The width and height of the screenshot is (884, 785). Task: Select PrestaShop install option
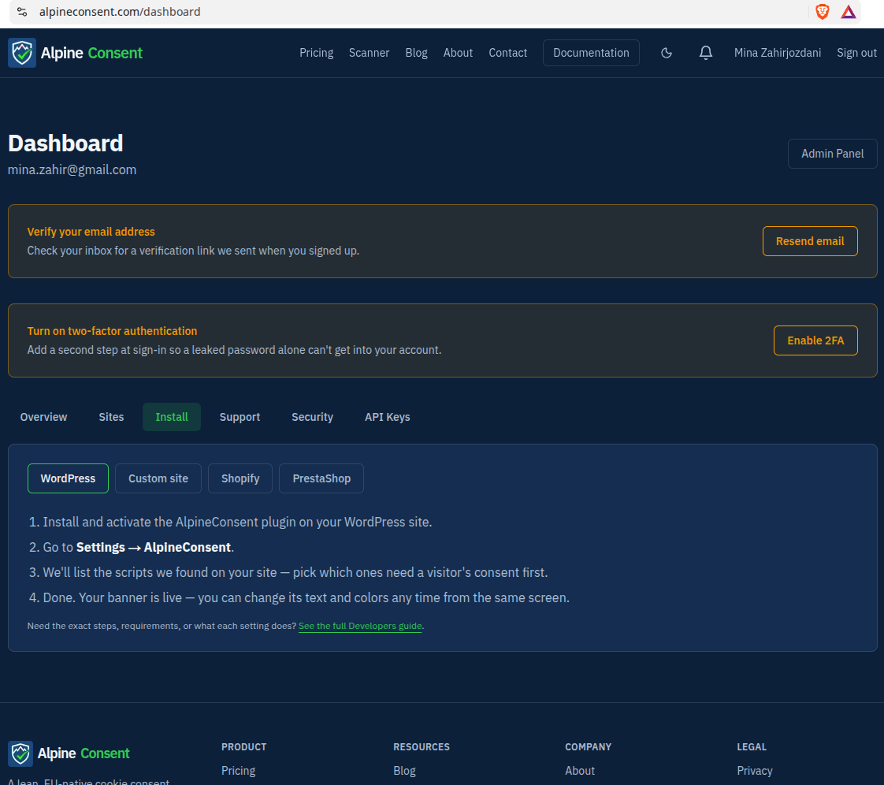tap(321, 478)
